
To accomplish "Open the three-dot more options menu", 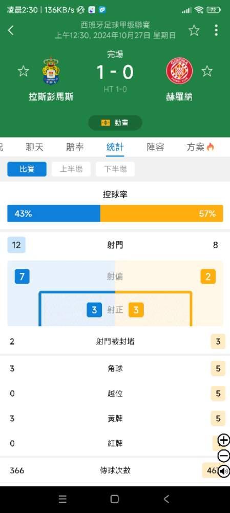I will [x=216, y=30].
